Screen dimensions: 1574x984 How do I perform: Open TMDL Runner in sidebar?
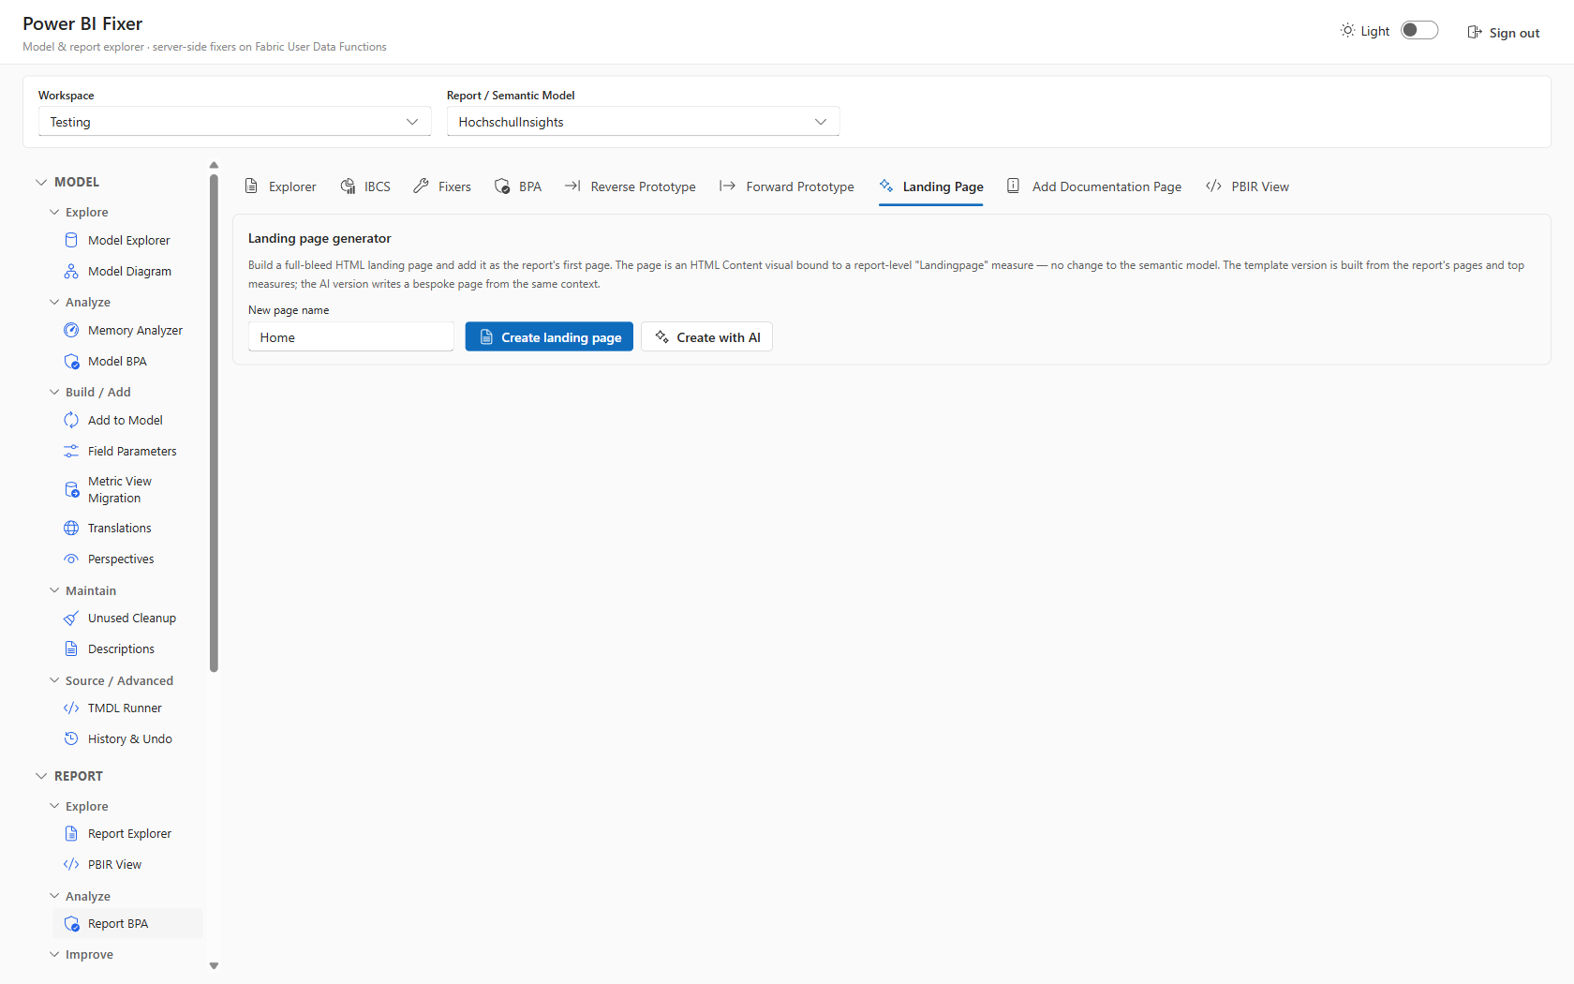point(128,708)
